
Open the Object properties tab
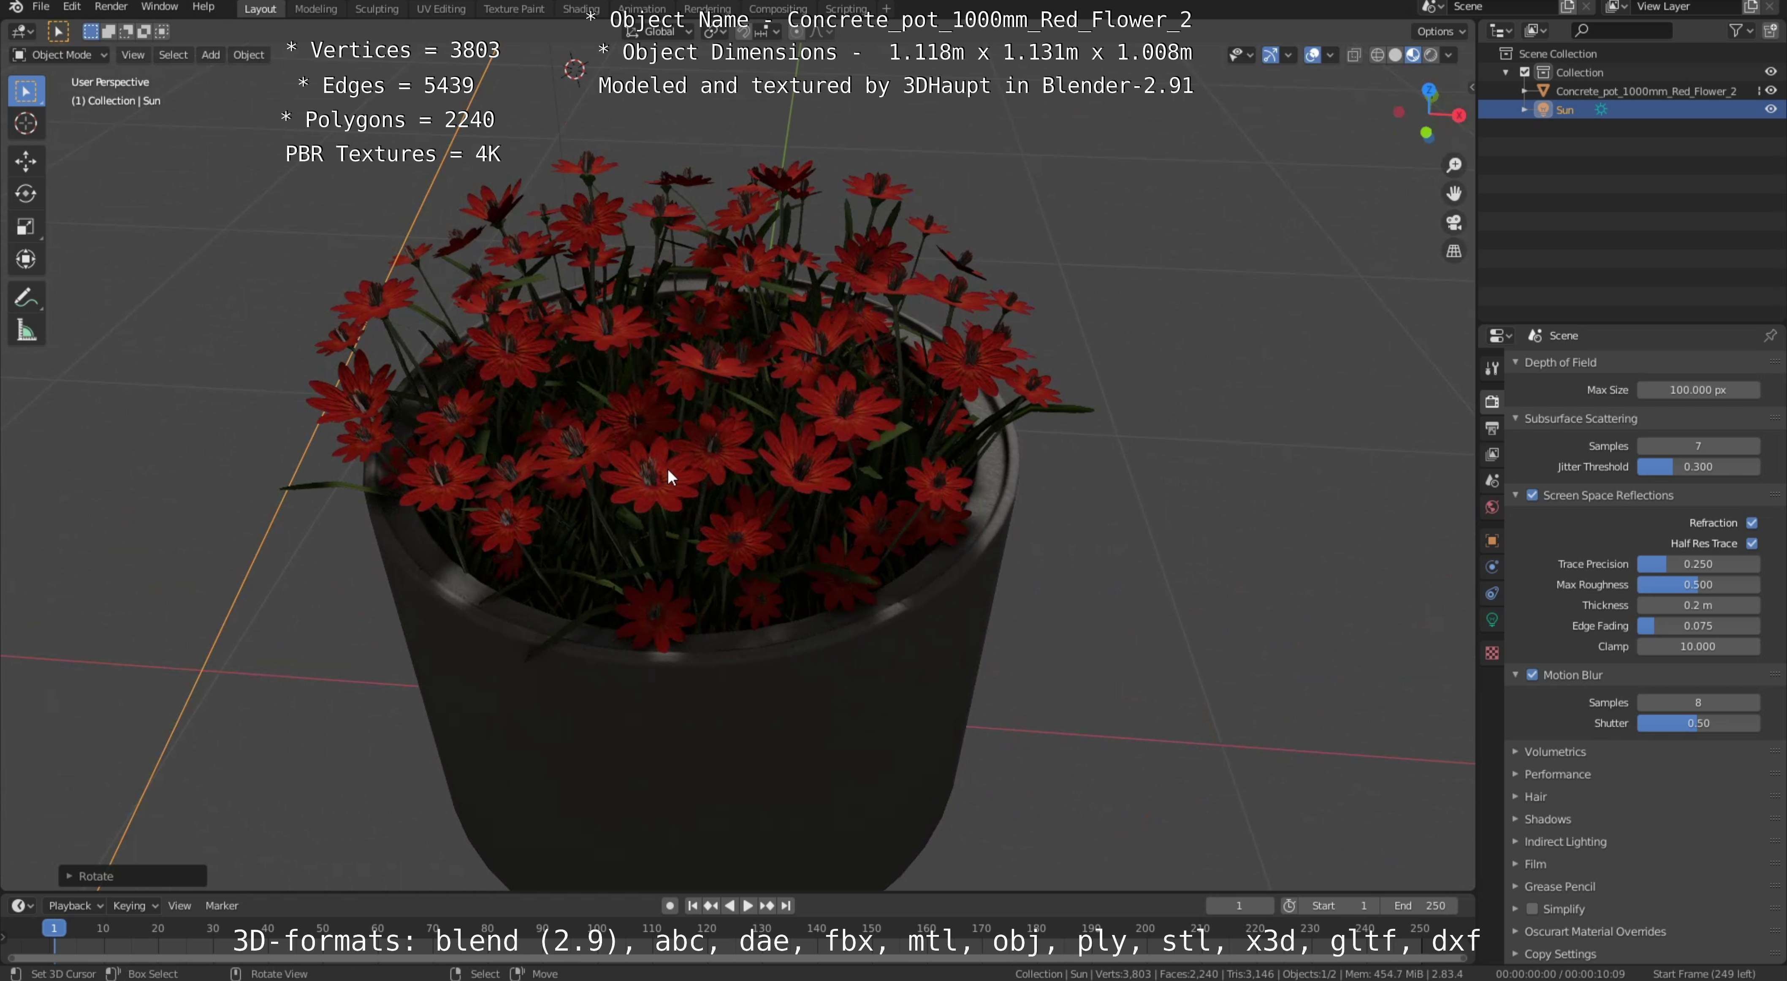(x=1491, y=541)
